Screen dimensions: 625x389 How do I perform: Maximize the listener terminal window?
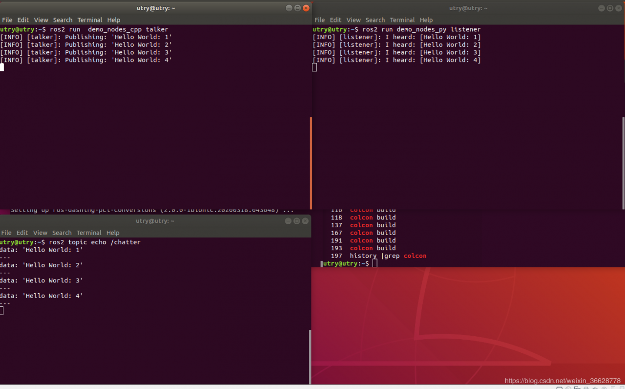(610, 8)
